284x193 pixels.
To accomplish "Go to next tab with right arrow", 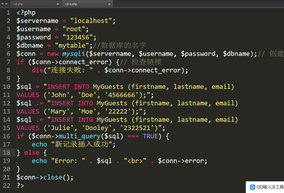I will pos(7,4).
